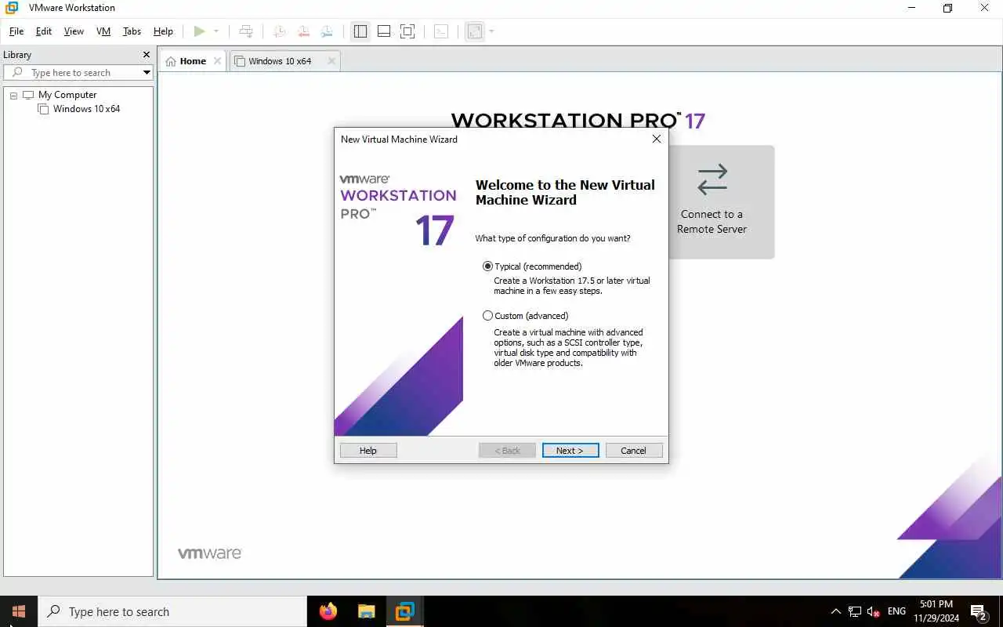Enter full screen mode icon
Image resolution: width=1003 pixels, height=627 pixels.
(x=407, y=31)
